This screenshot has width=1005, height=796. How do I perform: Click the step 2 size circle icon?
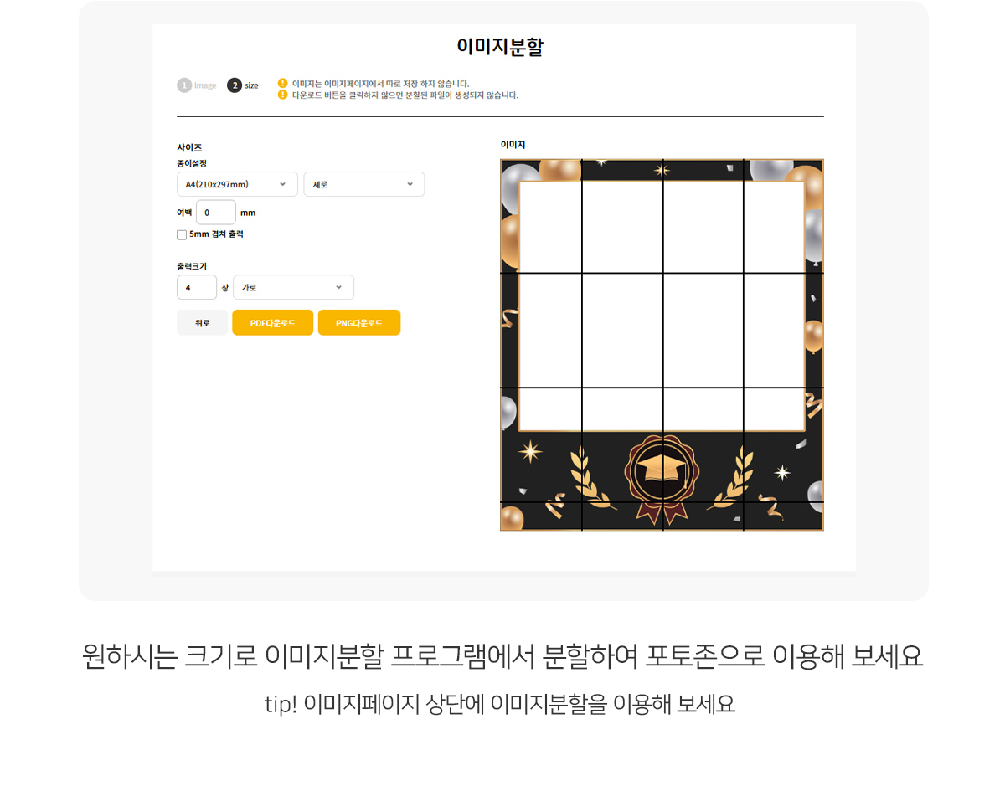(234, 85)
